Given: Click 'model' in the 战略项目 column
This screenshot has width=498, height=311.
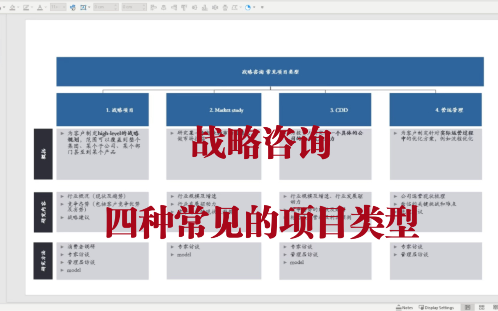Looking at the screenshot, I should pos(74,270).
